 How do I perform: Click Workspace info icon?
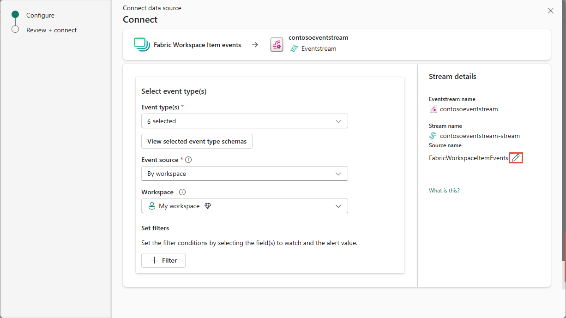coord(182,192)
